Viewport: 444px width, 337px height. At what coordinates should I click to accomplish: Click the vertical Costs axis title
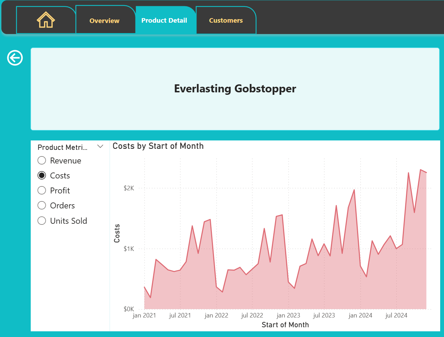coord(117,233)
